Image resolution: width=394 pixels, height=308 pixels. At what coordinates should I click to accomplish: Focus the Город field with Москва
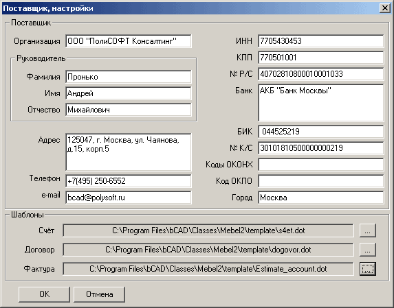click(x=321, y=198)
